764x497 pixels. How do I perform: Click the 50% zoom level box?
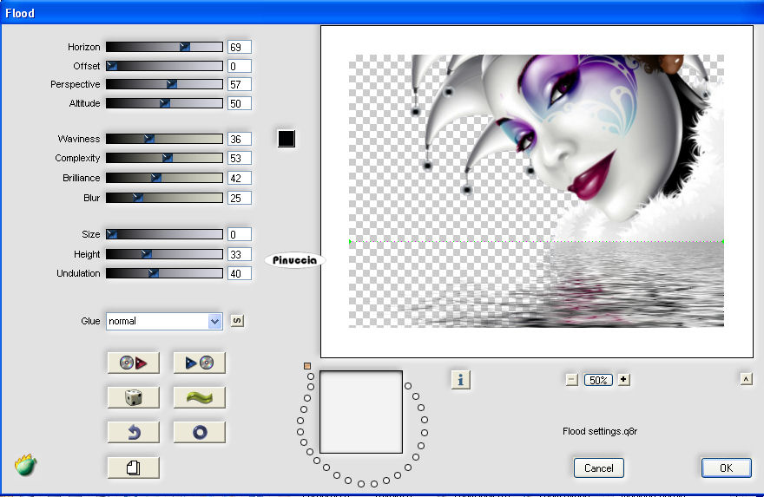tap(598, 380)
